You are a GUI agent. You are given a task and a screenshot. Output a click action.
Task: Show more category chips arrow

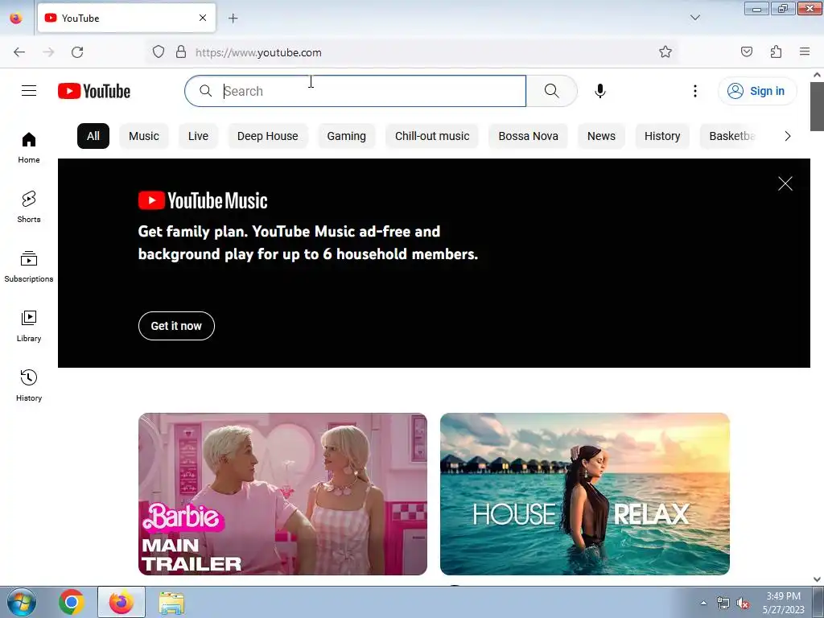click(x=787, y=136)
